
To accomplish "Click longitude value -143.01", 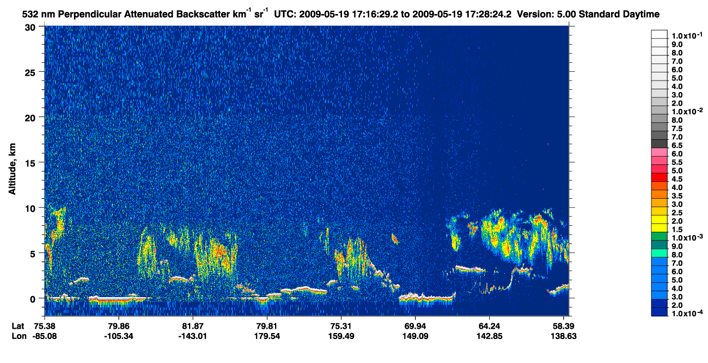I will coord(193,336).
